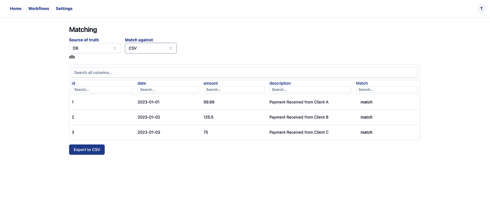Click match status in Client A row
This screenshot has height=220, width=490.
tap(367, 102)
